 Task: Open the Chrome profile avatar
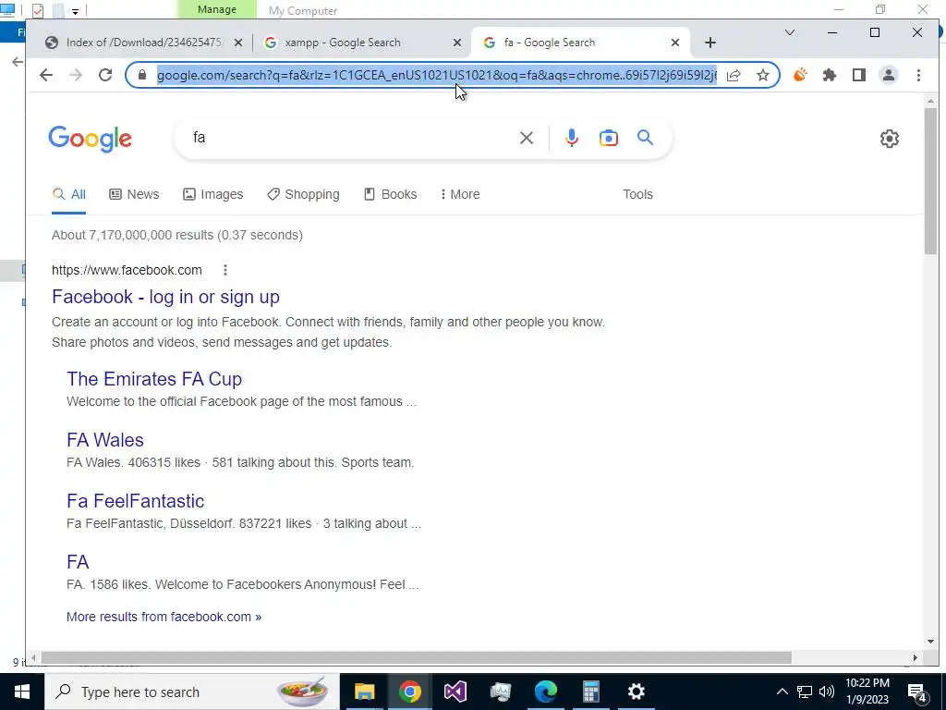click(889, 75)
